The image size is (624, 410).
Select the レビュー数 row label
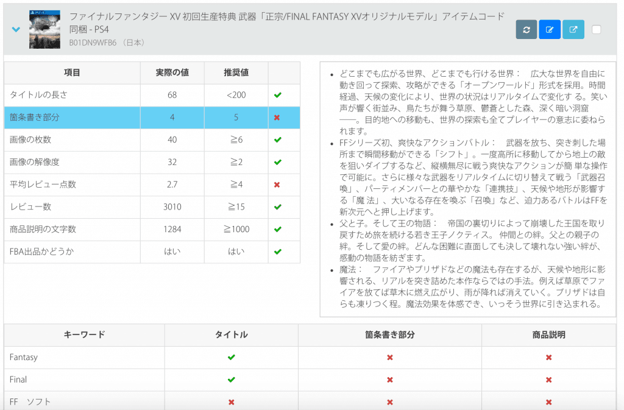point(30,207)
